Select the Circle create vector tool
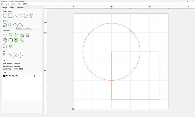 [5, 16]
